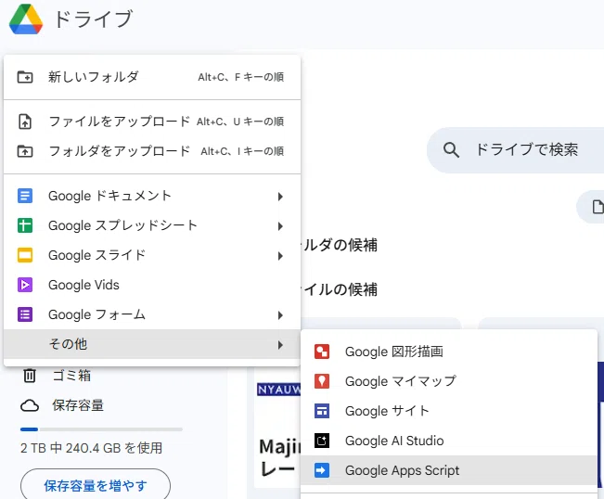Click the folder upload icon
The width and height of the screenshot is (604, 499).
pyautogui.click(x=25, y=151)
